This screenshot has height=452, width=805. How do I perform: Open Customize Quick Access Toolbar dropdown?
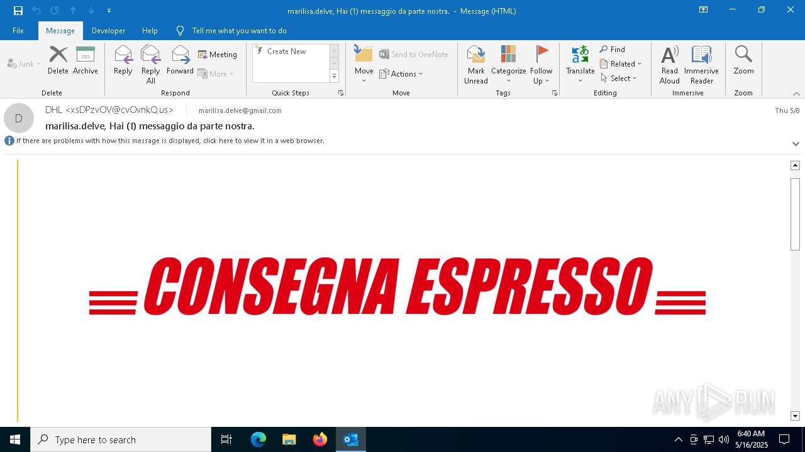[109, 10]
